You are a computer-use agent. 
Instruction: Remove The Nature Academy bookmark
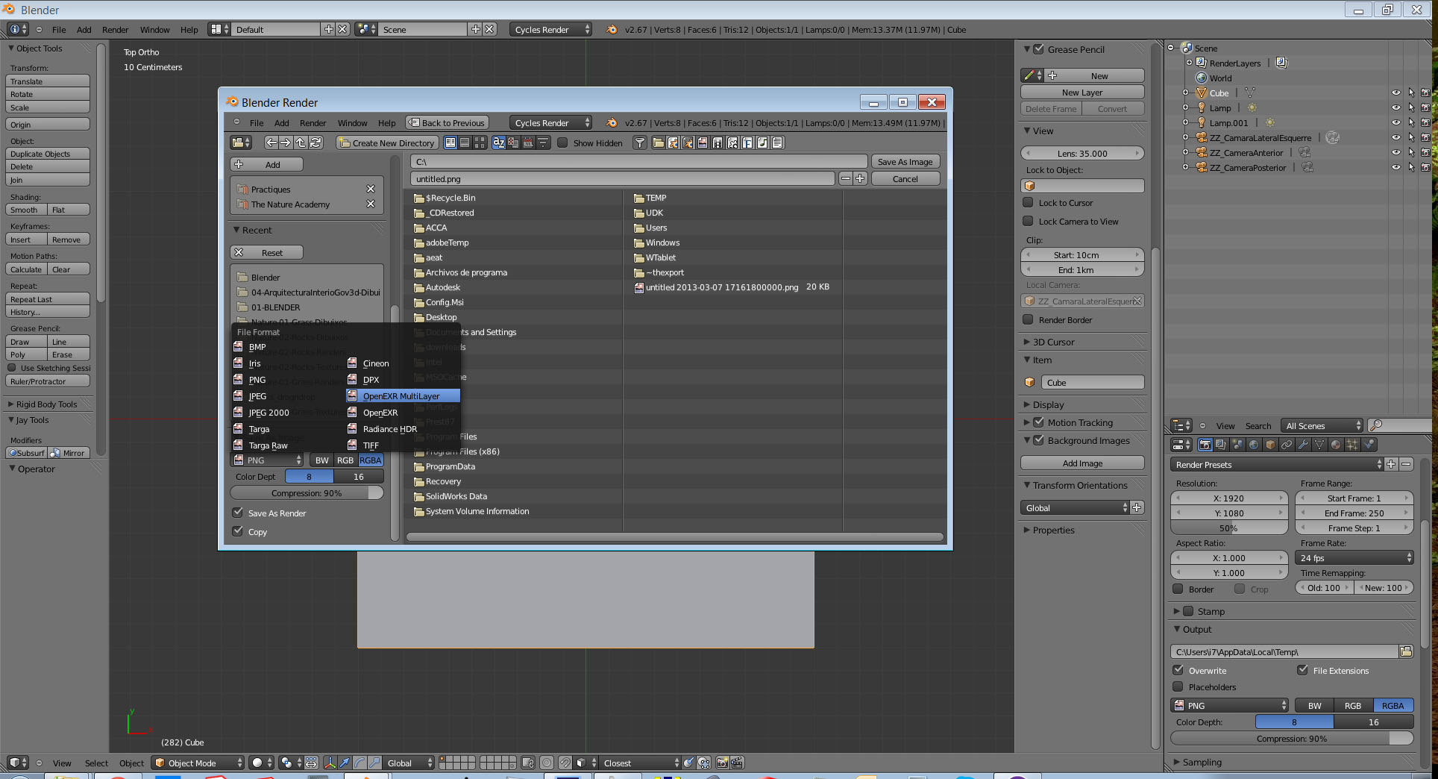(371, 204)
